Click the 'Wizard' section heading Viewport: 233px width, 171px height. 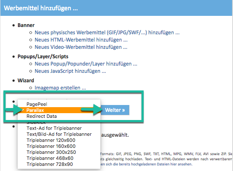[26, 81]
